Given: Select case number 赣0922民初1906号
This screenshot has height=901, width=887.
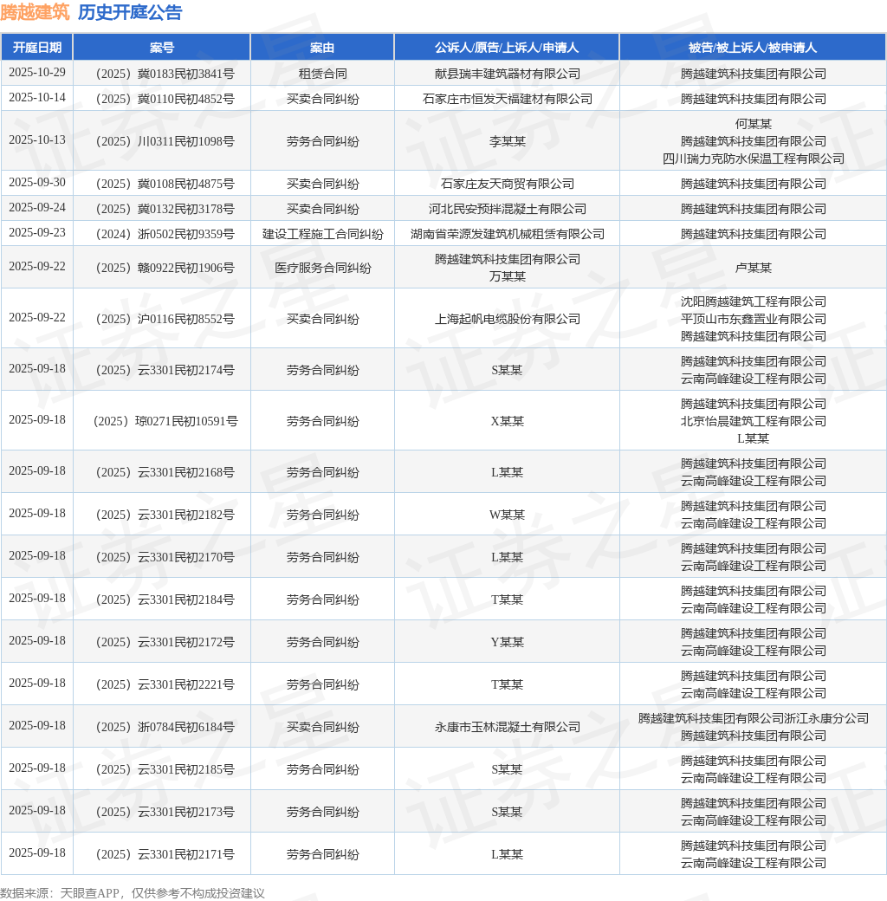Looking at the screenshot, I should pos(165,269).
